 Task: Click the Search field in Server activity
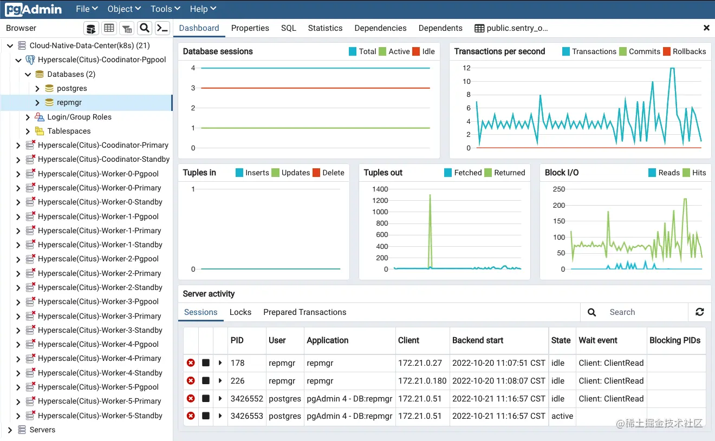tap(645, 312)
